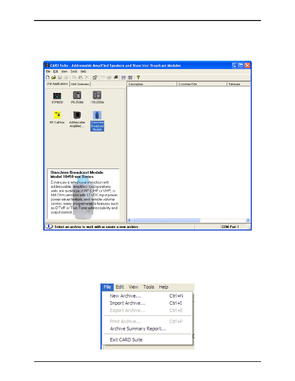Select the ITR2000A unit icon
Screen dimensions: 295x381
[97, 95]
